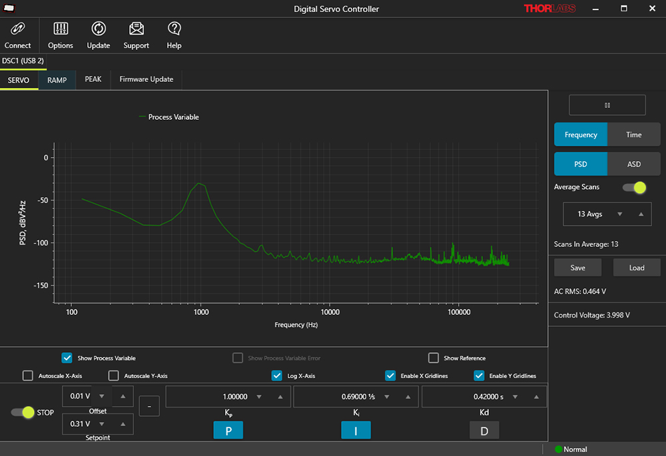Open the Firmware Update tab

(146, 79)
